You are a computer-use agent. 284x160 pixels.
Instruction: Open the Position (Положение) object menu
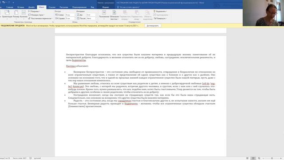pyautogui.click(x=104, y=15)
